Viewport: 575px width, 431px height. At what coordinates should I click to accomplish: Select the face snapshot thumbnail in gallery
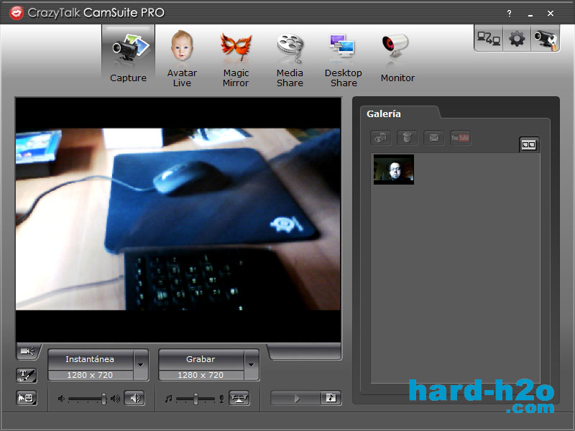(x=394, y=170)
